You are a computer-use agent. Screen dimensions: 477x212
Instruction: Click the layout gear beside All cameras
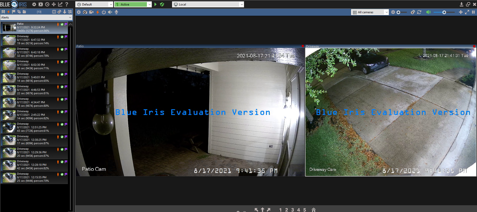coord(393,12)
